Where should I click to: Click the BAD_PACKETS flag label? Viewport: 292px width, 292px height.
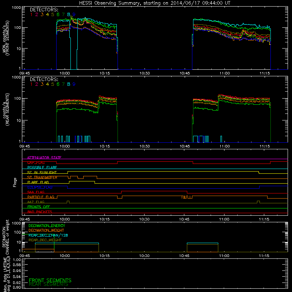[x=40, y=212]
